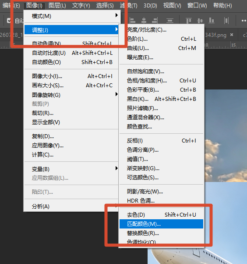Open 应用图像(Y)... from the menu
This screenshot has height=264, width=247.
coord(71,146)
